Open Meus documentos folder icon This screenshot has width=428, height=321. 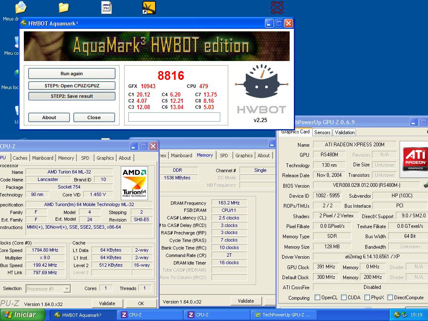pyautogui.click(x=20, y=8)
